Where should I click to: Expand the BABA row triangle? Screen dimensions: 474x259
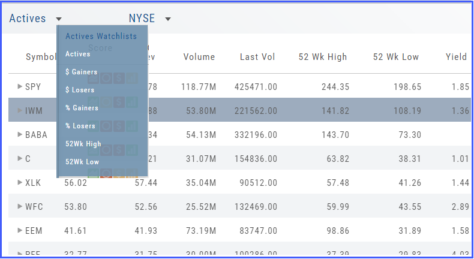click(x=20, y=135)
